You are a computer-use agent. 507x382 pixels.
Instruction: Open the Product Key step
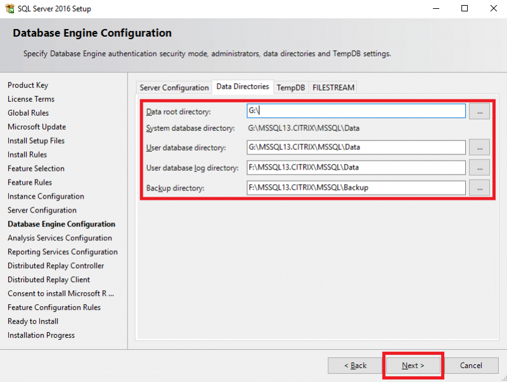[27, 85]
